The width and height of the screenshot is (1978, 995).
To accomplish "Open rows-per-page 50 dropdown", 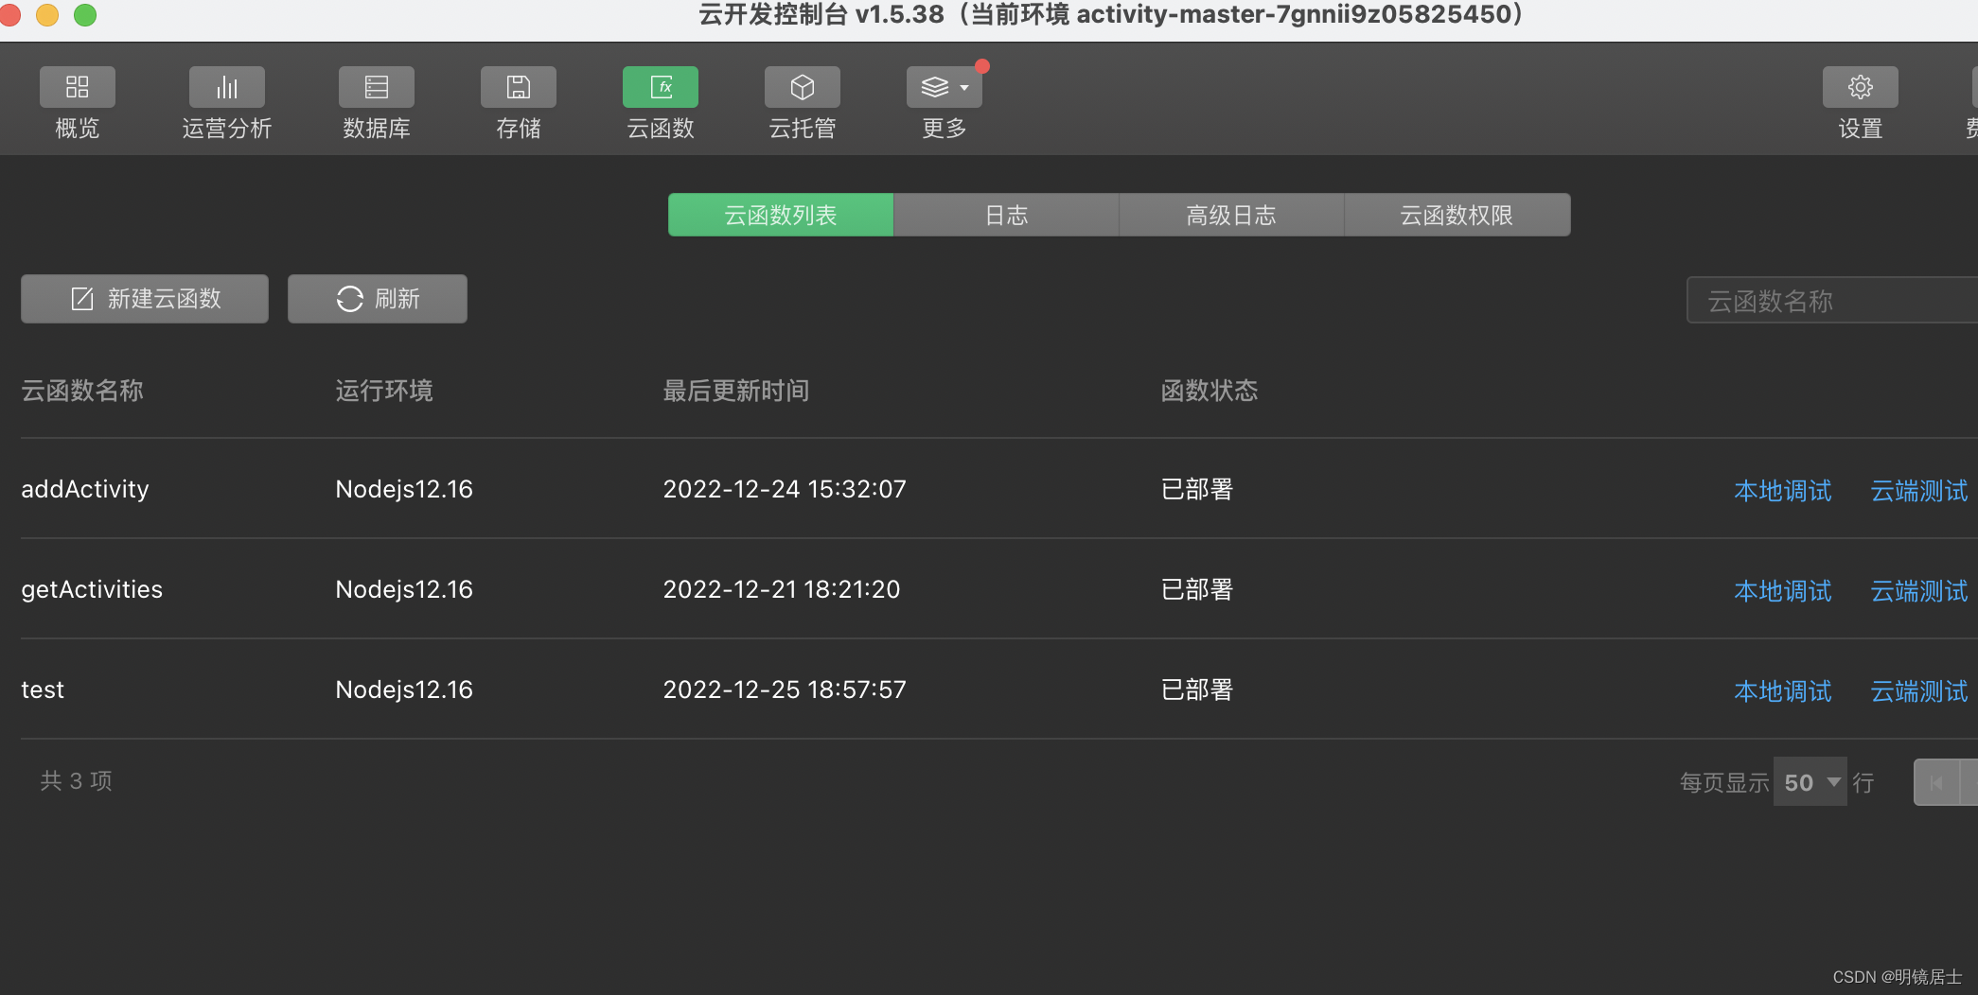I will click(x=1810, y=782).
